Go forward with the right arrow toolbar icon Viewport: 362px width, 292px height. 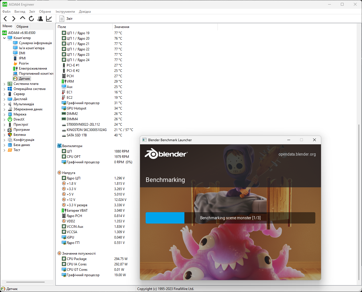point(14,19)
